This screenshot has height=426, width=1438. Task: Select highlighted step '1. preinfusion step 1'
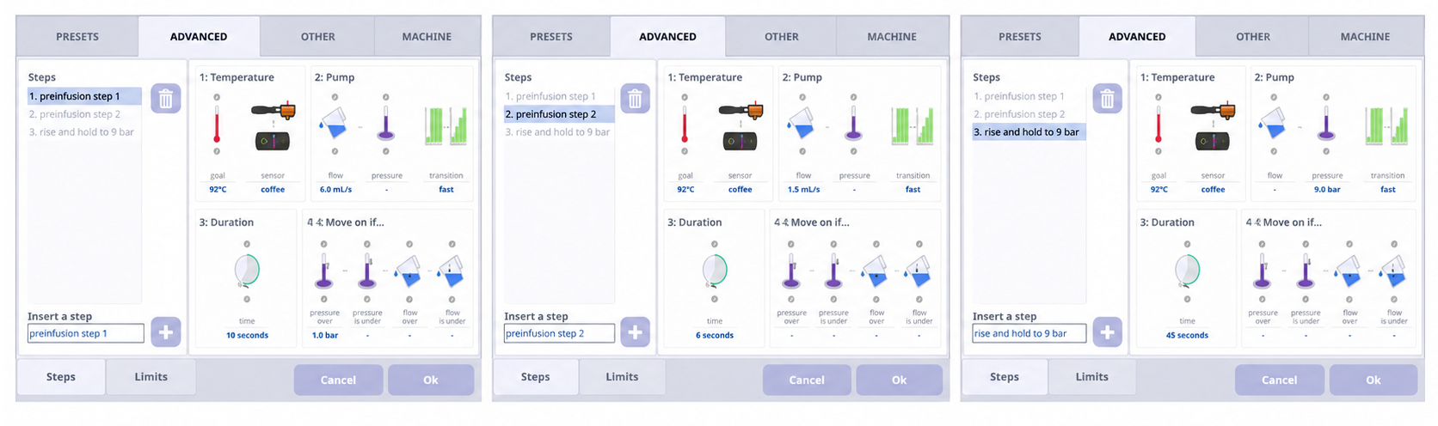[x=84, y=96]
